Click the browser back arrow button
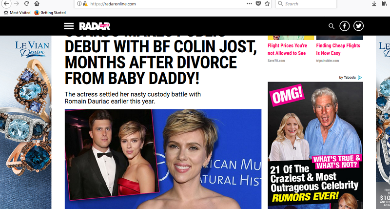The image size is (390, 209). 5,4
